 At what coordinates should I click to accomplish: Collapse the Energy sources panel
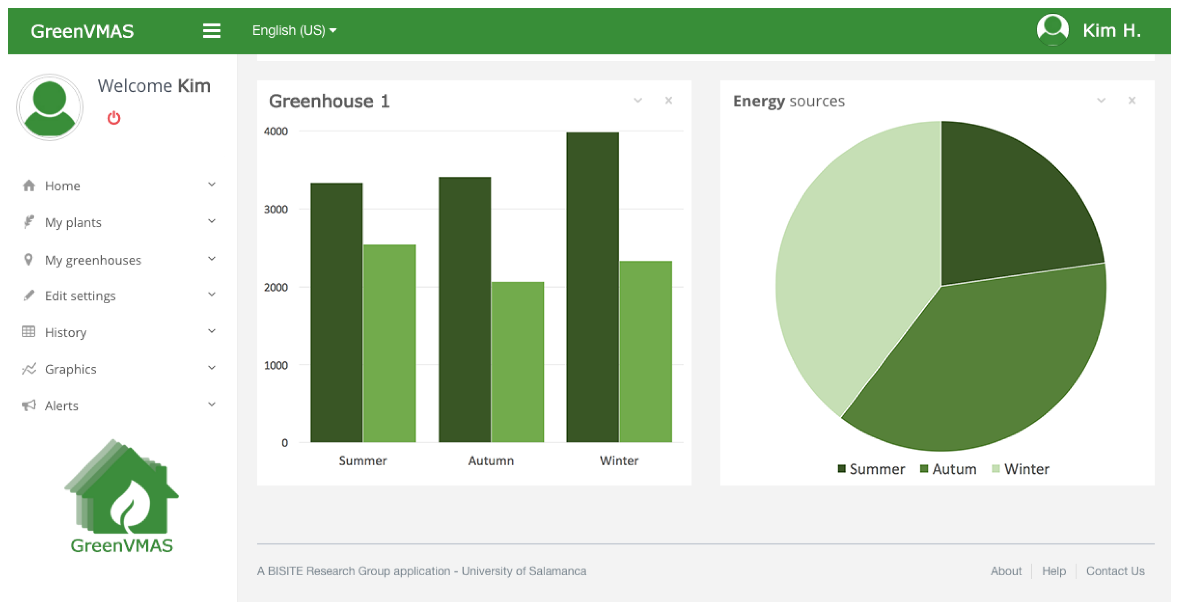pos(1101,100)
